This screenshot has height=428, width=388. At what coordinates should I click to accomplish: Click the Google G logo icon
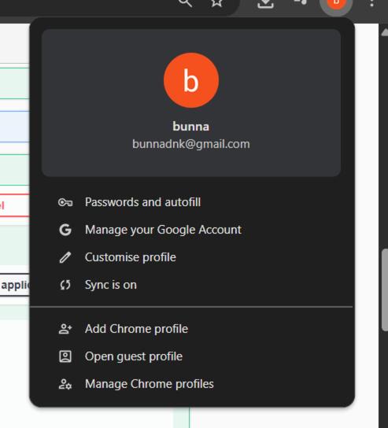[65, 230]
